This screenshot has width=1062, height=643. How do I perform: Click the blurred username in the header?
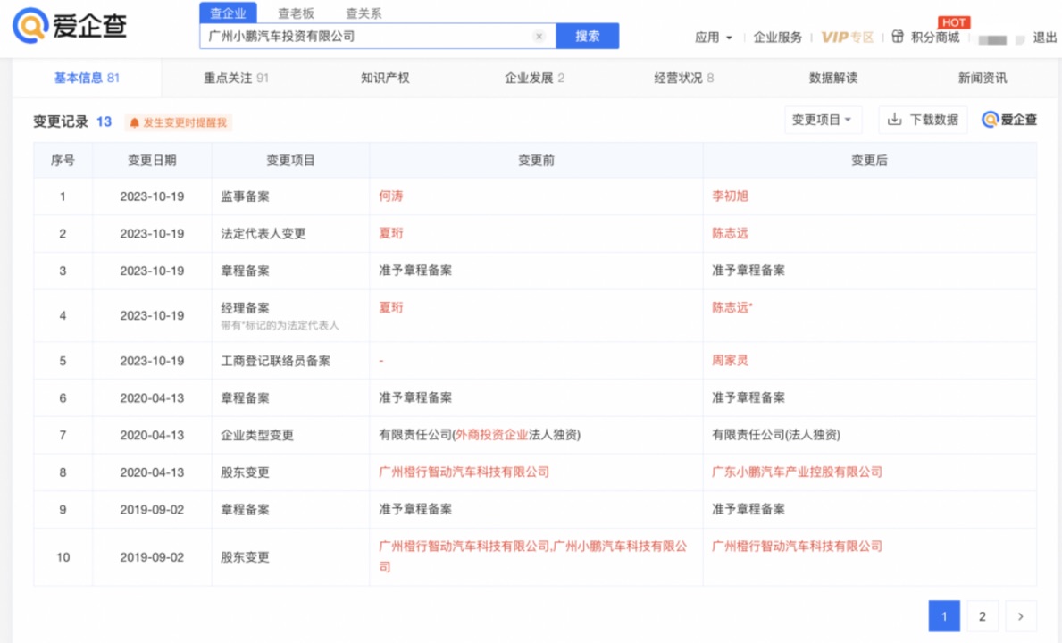pyautogui.click(x=1001, y=39)
